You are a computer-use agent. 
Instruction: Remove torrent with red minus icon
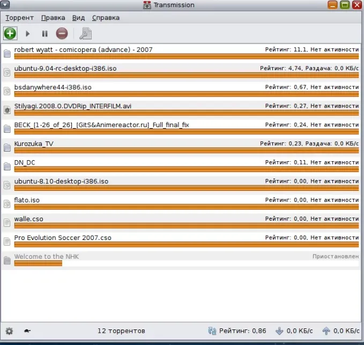pyautogui.click(x=62, y=33)
